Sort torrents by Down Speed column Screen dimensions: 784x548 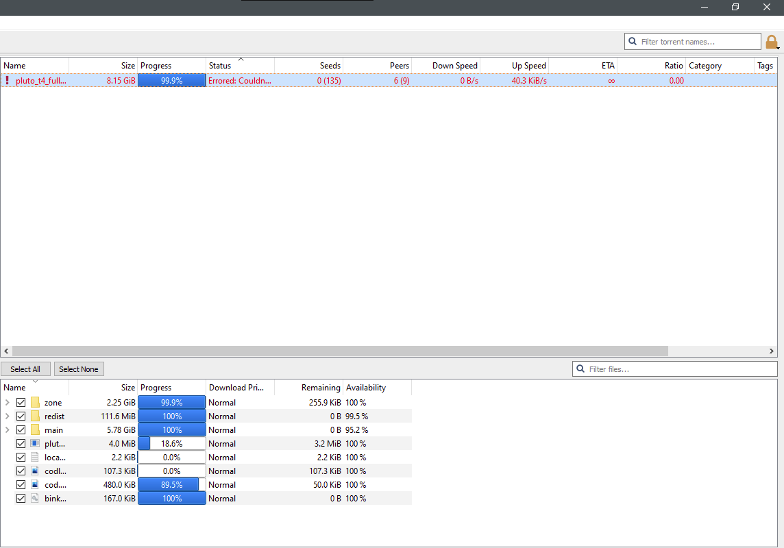(445, 66)
